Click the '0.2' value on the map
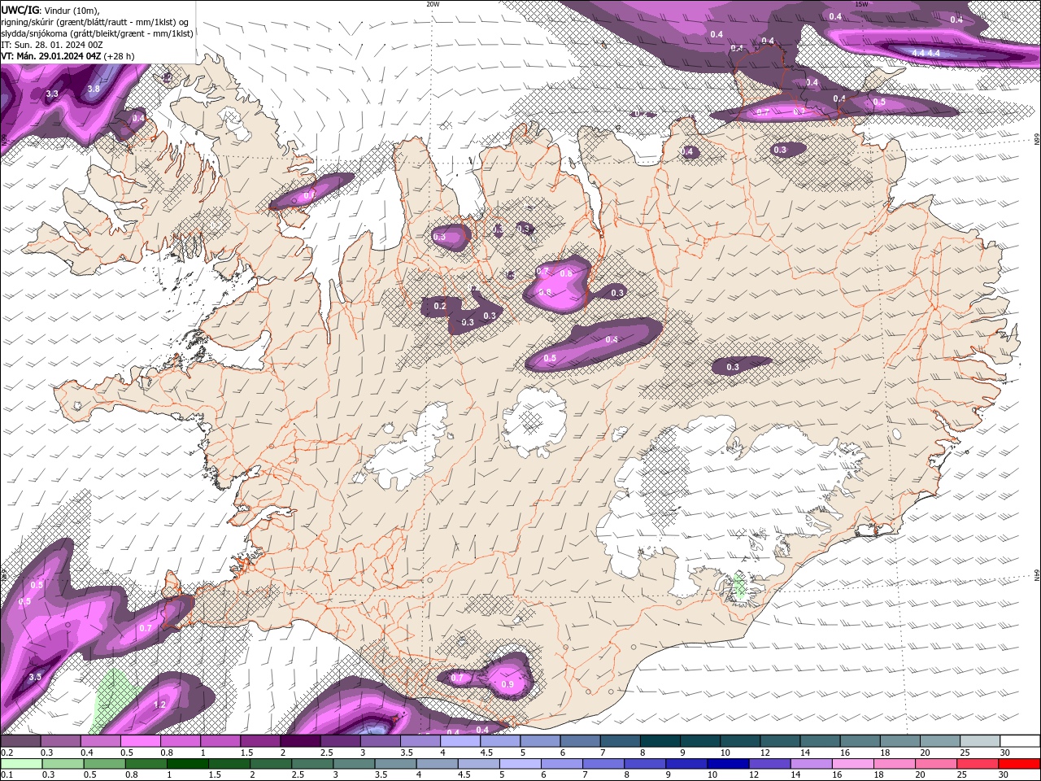 coord(440,306)
